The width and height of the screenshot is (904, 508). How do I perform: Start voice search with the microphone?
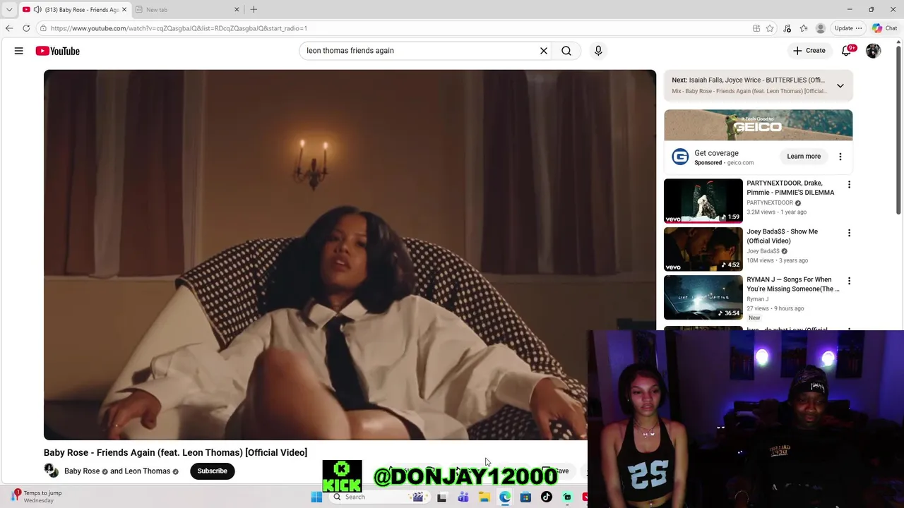598,51
